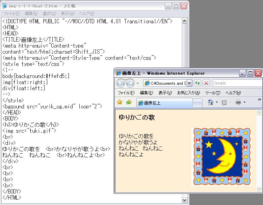
Task: Open the 表示(V) menu in Notepad
Action: pyautogui.click(x=68, y=14)
